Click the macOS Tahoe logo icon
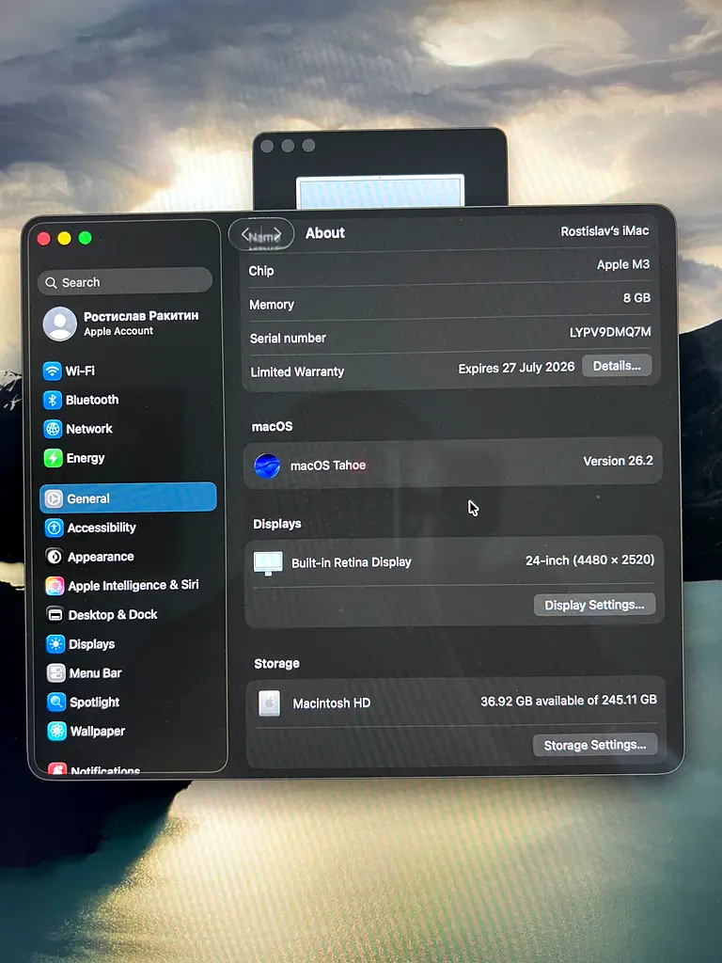This screenshot has height=963, width=722. (x=267, y=466)
